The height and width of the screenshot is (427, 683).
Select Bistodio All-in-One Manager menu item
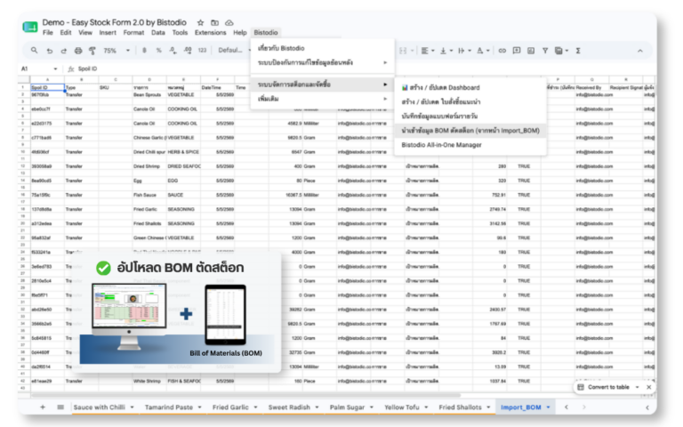click(470, 145)
